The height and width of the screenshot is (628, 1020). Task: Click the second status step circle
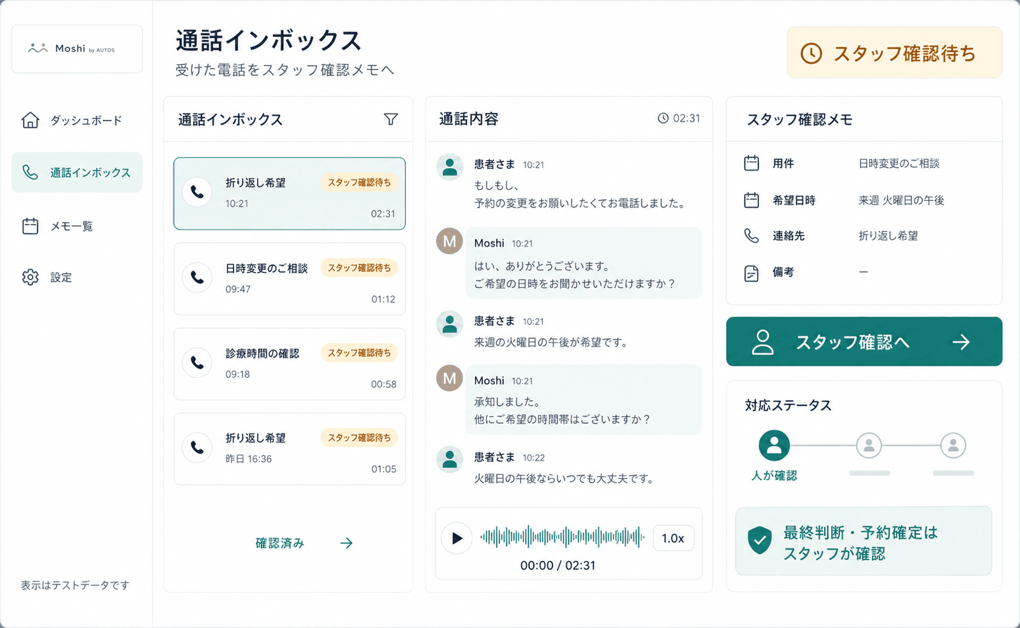coord(869,445)
